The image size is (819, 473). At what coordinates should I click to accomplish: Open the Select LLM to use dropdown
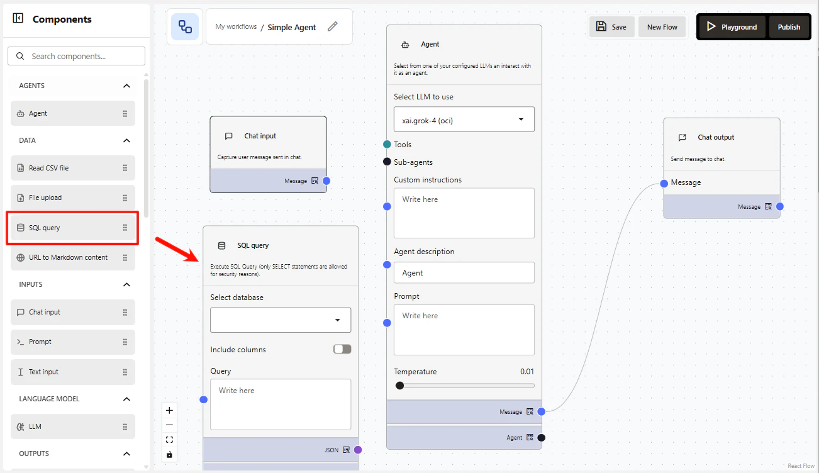(464, 119)
